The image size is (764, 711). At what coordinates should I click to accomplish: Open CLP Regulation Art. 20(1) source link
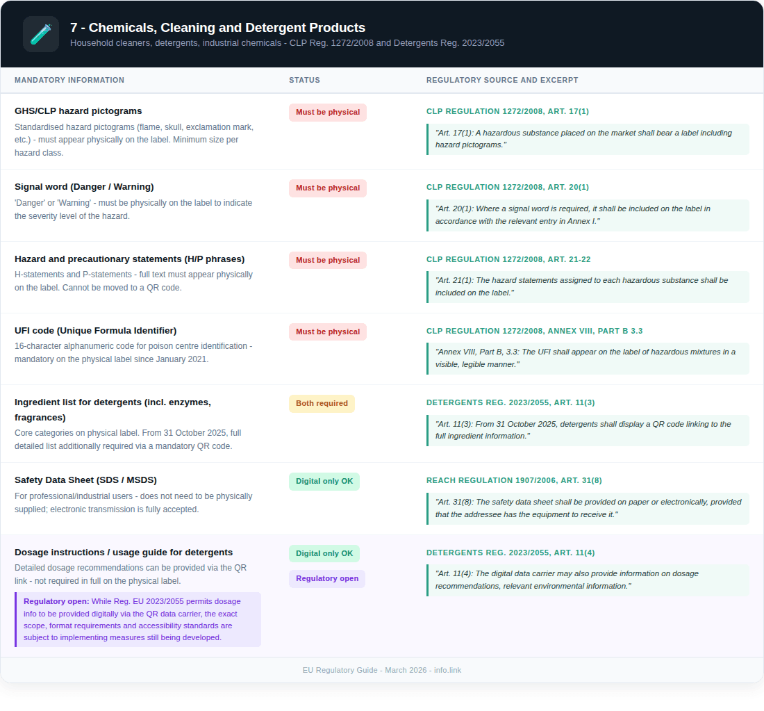[507, 187]
